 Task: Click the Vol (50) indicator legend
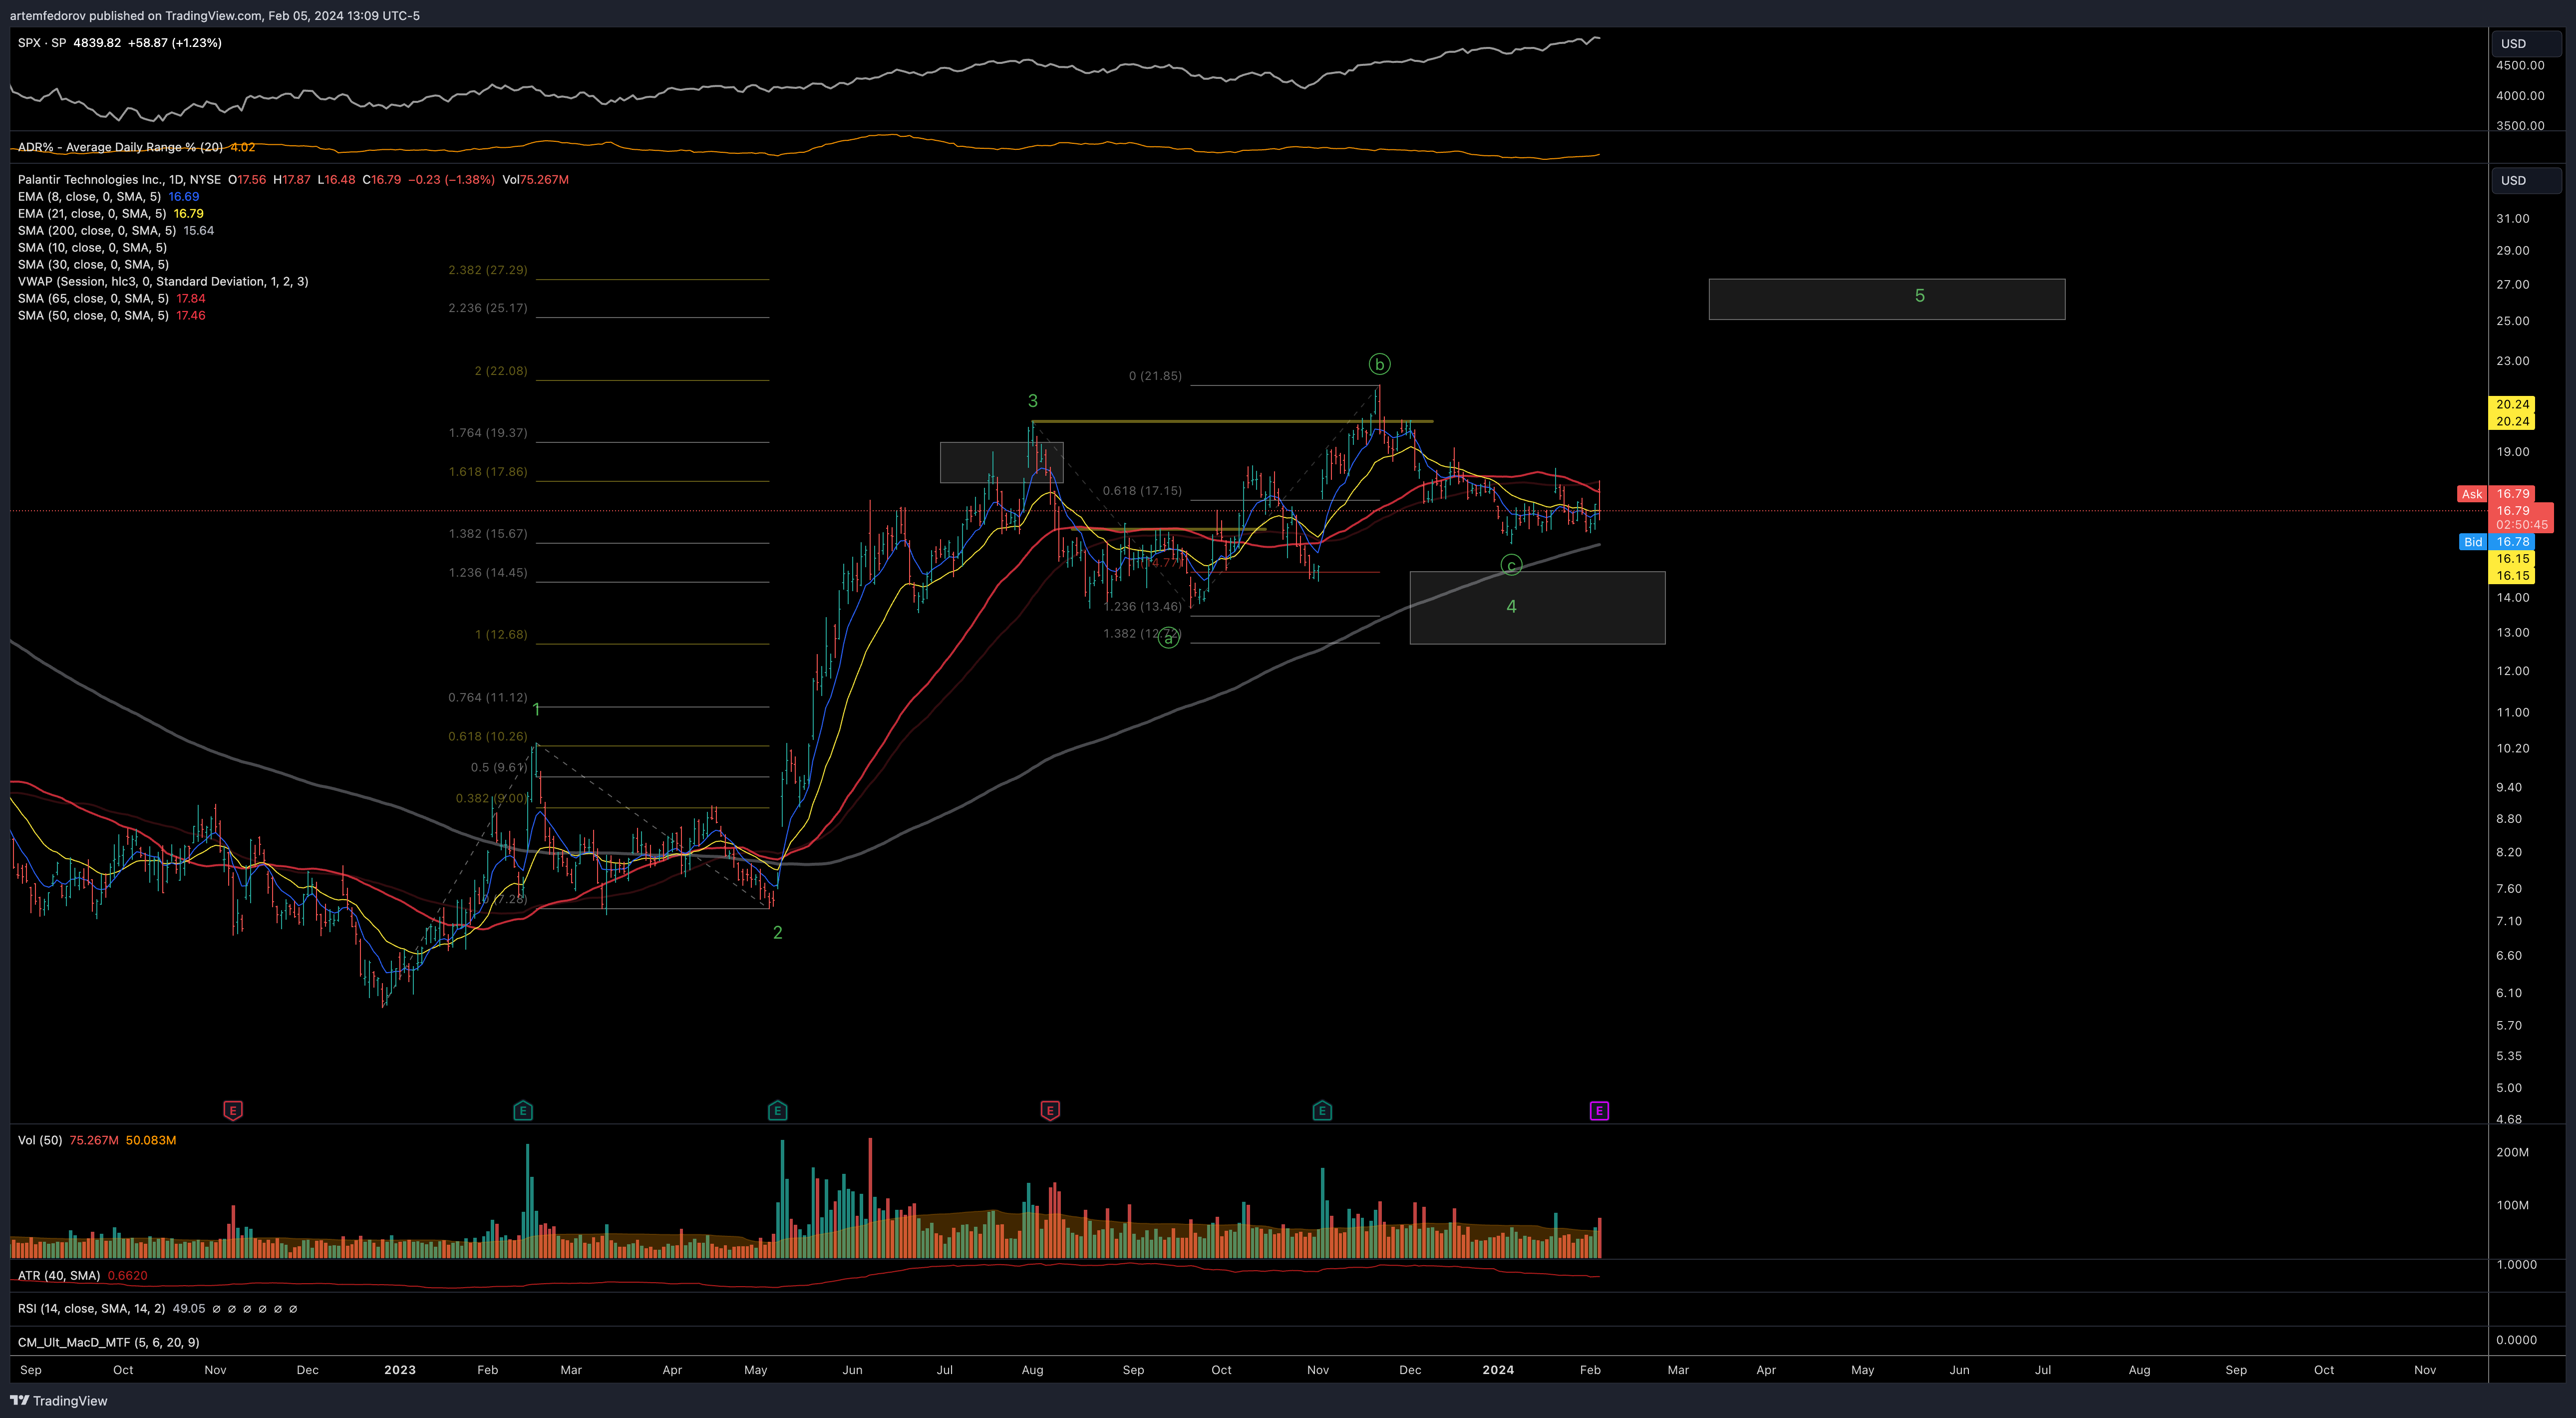97,1141
